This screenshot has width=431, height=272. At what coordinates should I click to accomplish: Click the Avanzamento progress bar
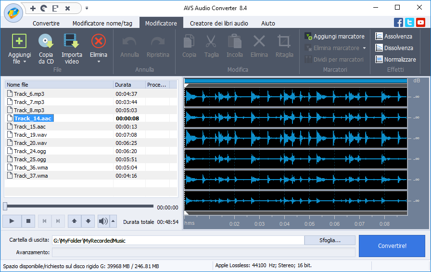[x=203, y=252]
